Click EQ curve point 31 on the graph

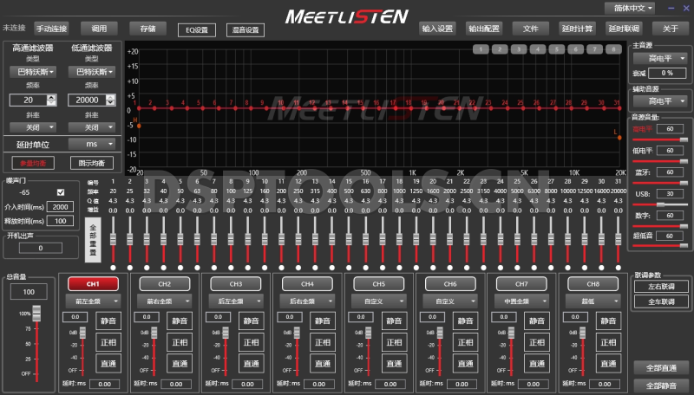619,108
